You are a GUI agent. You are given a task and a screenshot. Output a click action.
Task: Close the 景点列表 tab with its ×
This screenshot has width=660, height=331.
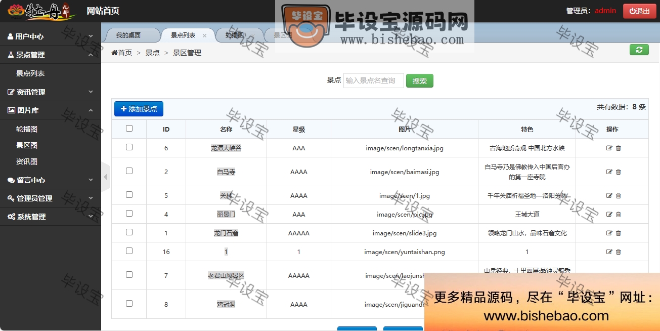204,35
